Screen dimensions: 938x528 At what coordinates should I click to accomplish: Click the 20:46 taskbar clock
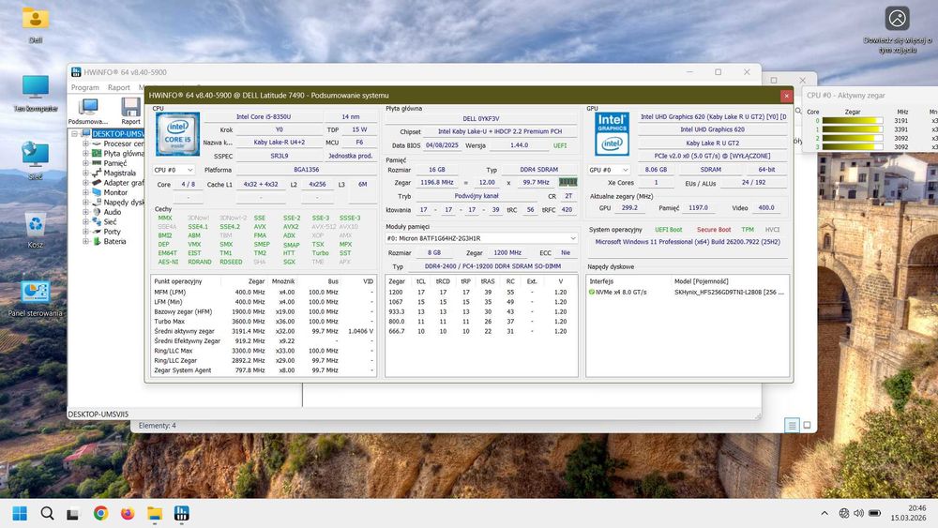pos(916,507)
